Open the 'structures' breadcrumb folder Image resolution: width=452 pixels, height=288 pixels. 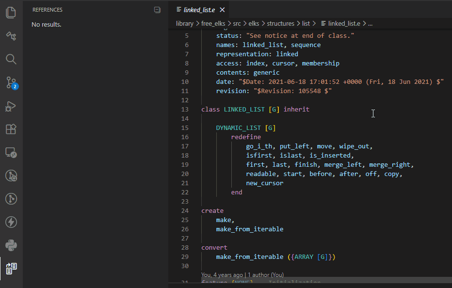point(280,23)
